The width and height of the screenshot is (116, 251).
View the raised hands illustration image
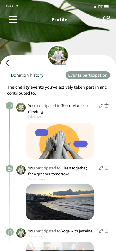(60, 141)
